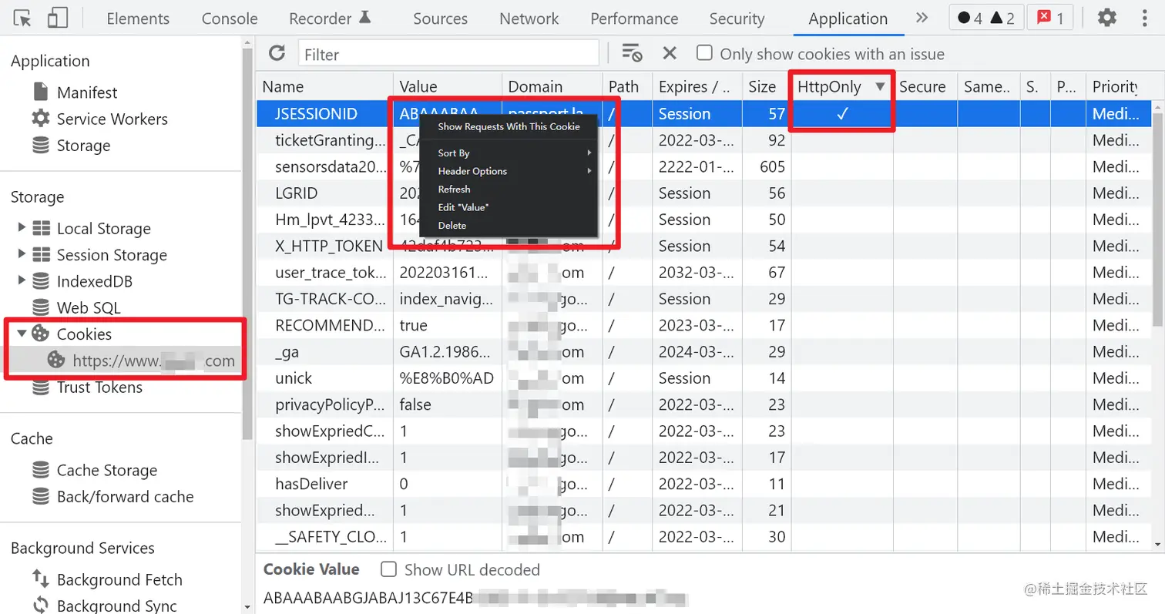Click the Value column header
The image size is (1165, 614).
[x=447, y=86]
